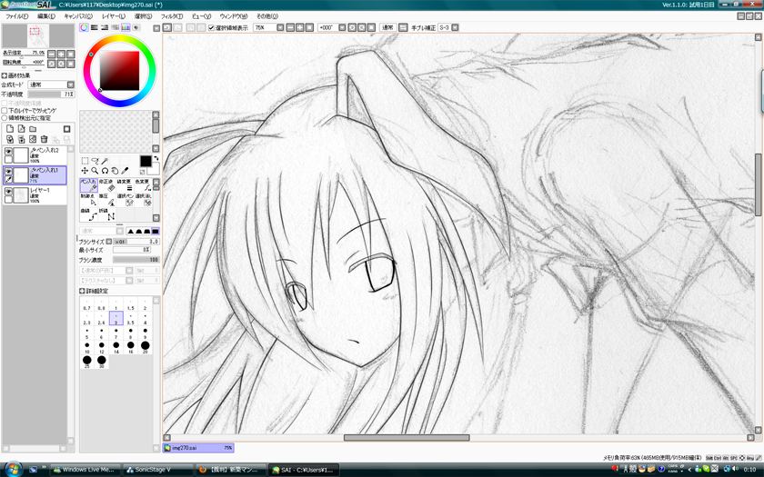Toggle box below the eye on layer レイヤー1
764x477 pixels.
[x=8, y=200]
